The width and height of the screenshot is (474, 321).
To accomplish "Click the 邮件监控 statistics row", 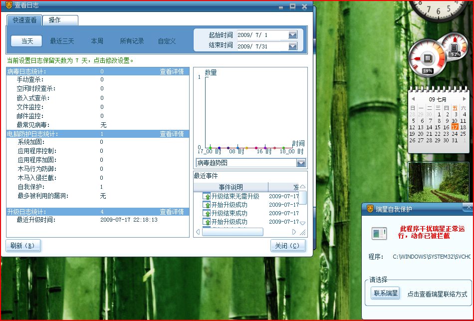I will [x=98, y=116].
